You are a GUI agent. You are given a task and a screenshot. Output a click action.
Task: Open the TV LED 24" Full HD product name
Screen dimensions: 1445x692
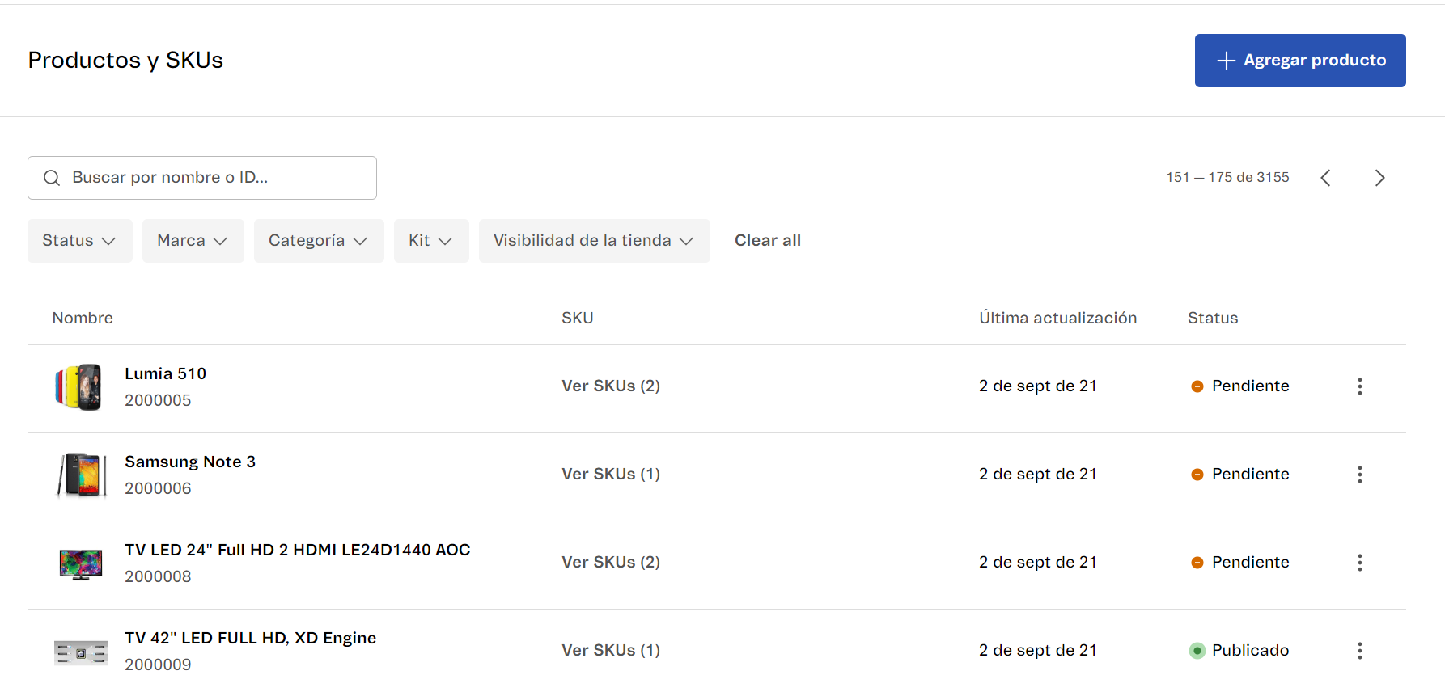point(297,550)
